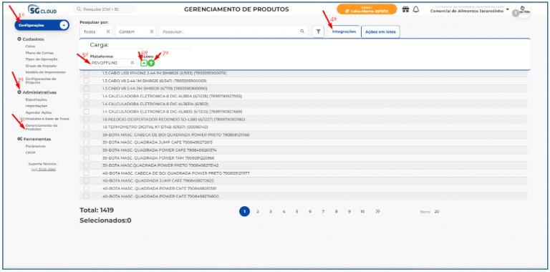
Task: Click the top Pesquisa (Ctrl + B) field
Action: pos(103,9)
